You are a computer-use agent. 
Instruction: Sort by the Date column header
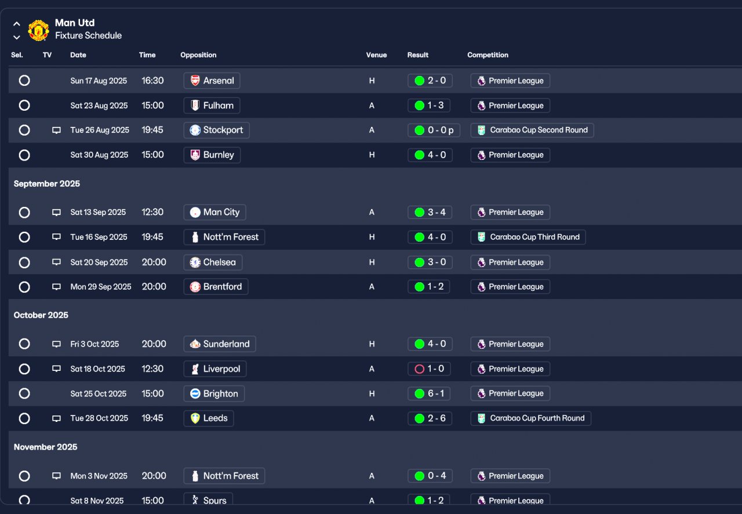coord(78,55)
